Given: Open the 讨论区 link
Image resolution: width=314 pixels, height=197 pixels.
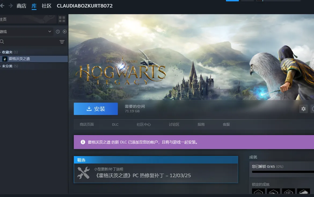Looking at the screenshot, I should click(x=174, y=125).
